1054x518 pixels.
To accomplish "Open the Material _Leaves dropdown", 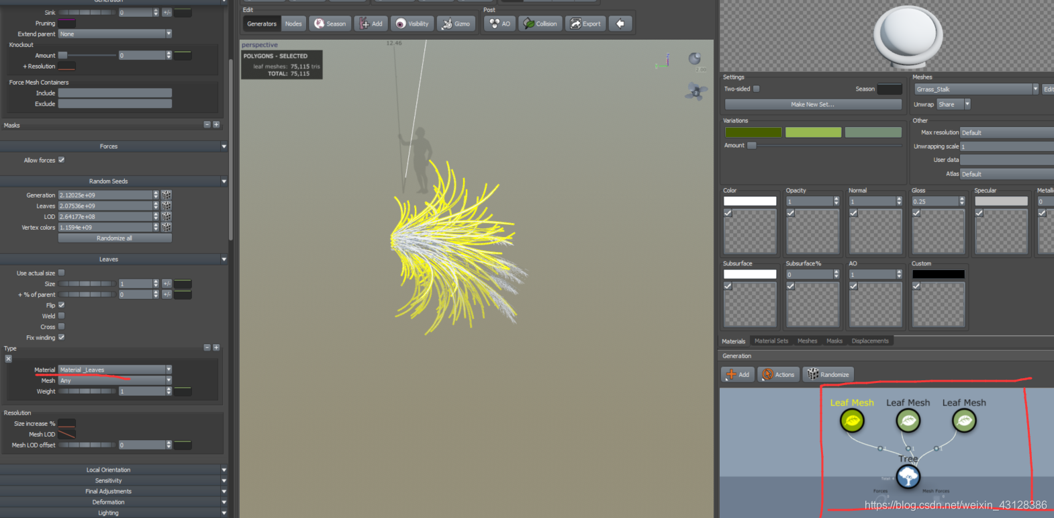I will [x=115, y=370].
